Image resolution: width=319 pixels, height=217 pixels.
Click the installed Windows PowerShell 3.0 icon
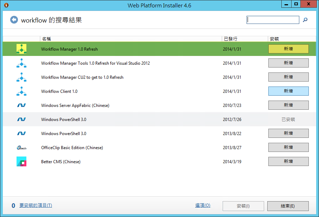[x=21, y=119]
